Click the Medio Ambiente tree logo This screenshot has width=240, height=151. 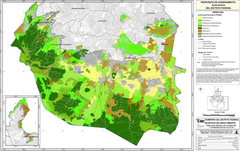(201, 126)
